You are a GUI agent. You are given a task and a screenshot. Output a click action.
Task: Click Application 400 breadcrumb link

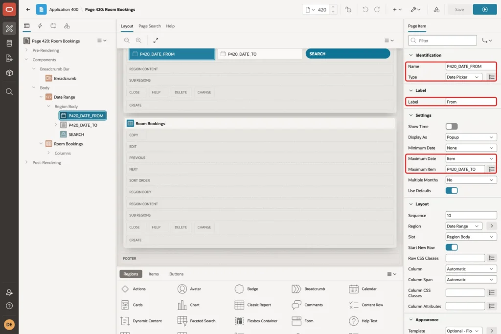[64, 10]
